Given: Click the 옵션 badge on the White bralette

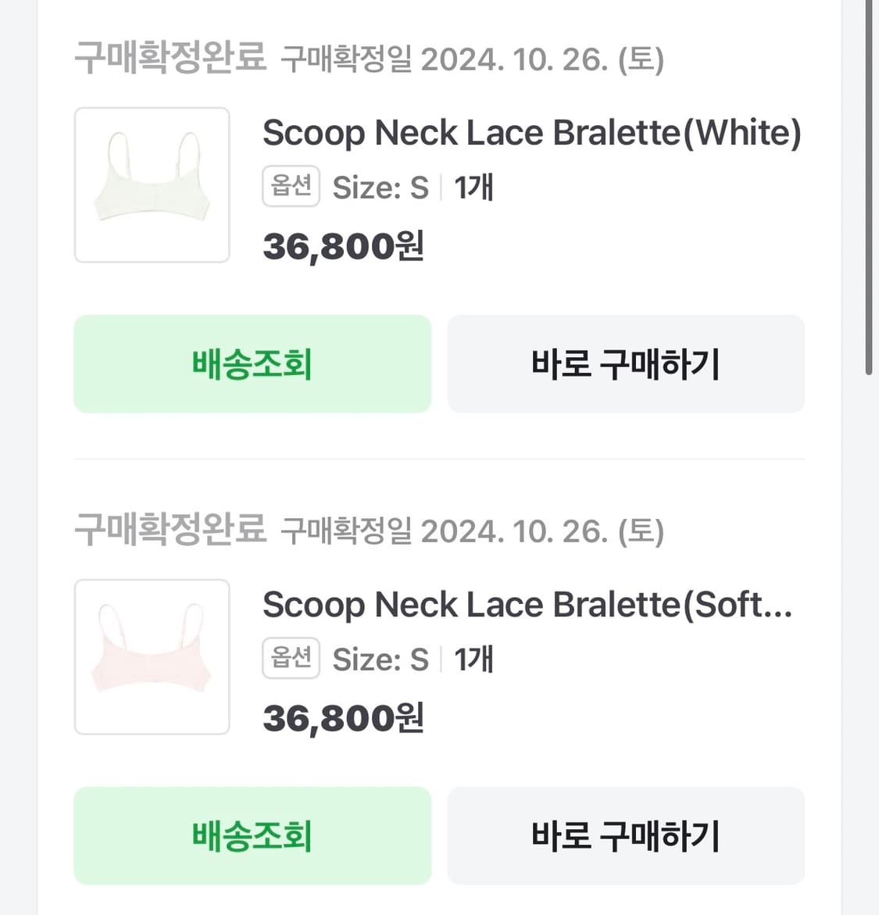Looking at the screenshot, I should [291, 187].
